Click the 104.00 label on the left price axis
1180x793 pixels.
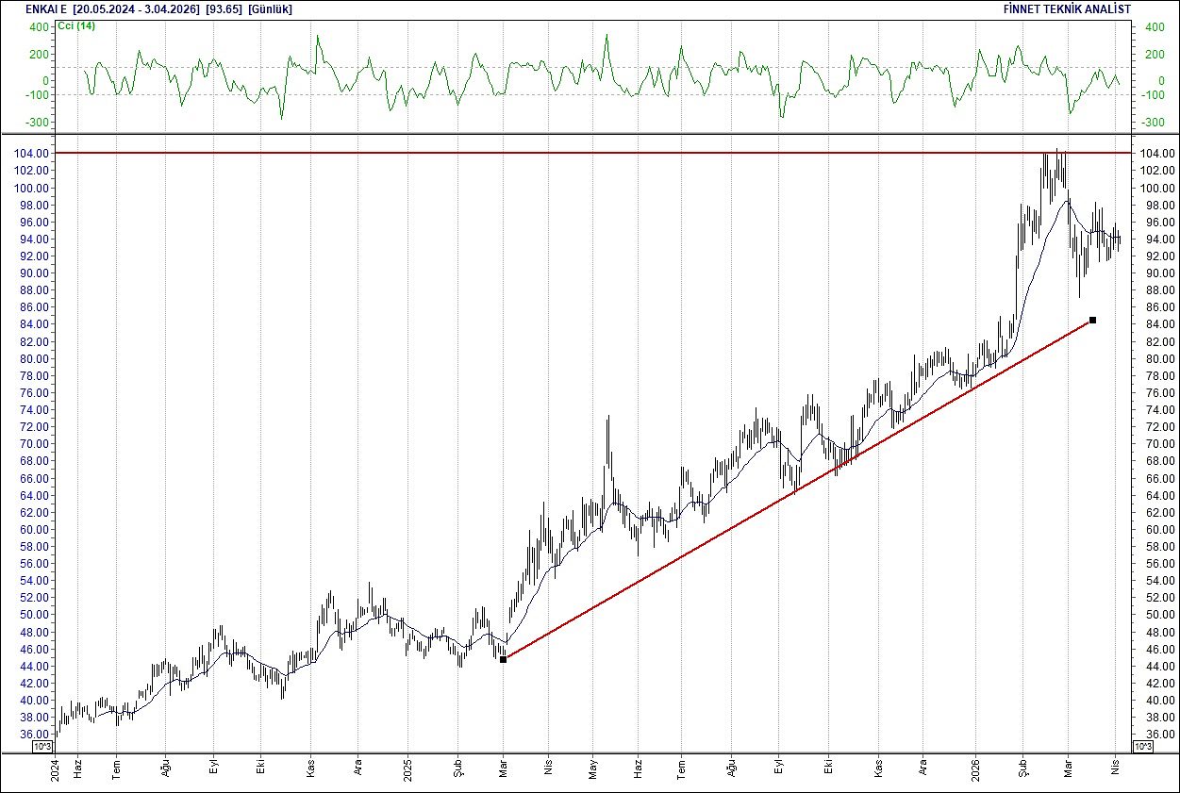pyautogui.click(x=33, y=153)
